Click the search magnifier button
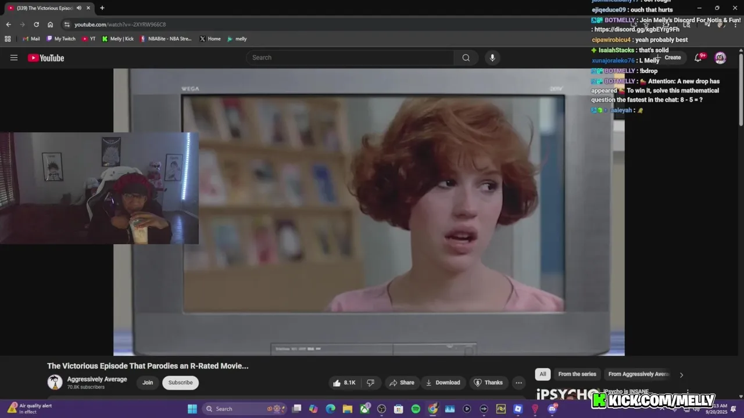The image size is (744, 418). pyautogui.click(x=466, y=57)
